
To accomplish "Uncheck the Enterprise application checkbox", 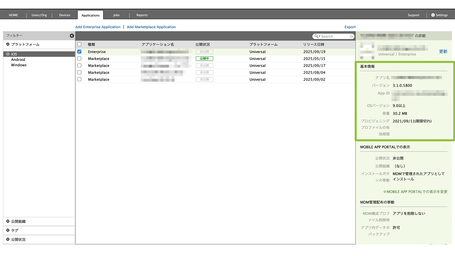I will coord(79,52).
